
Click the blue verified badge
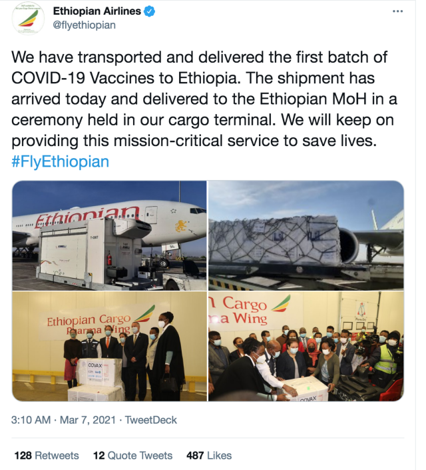(149, 12)
